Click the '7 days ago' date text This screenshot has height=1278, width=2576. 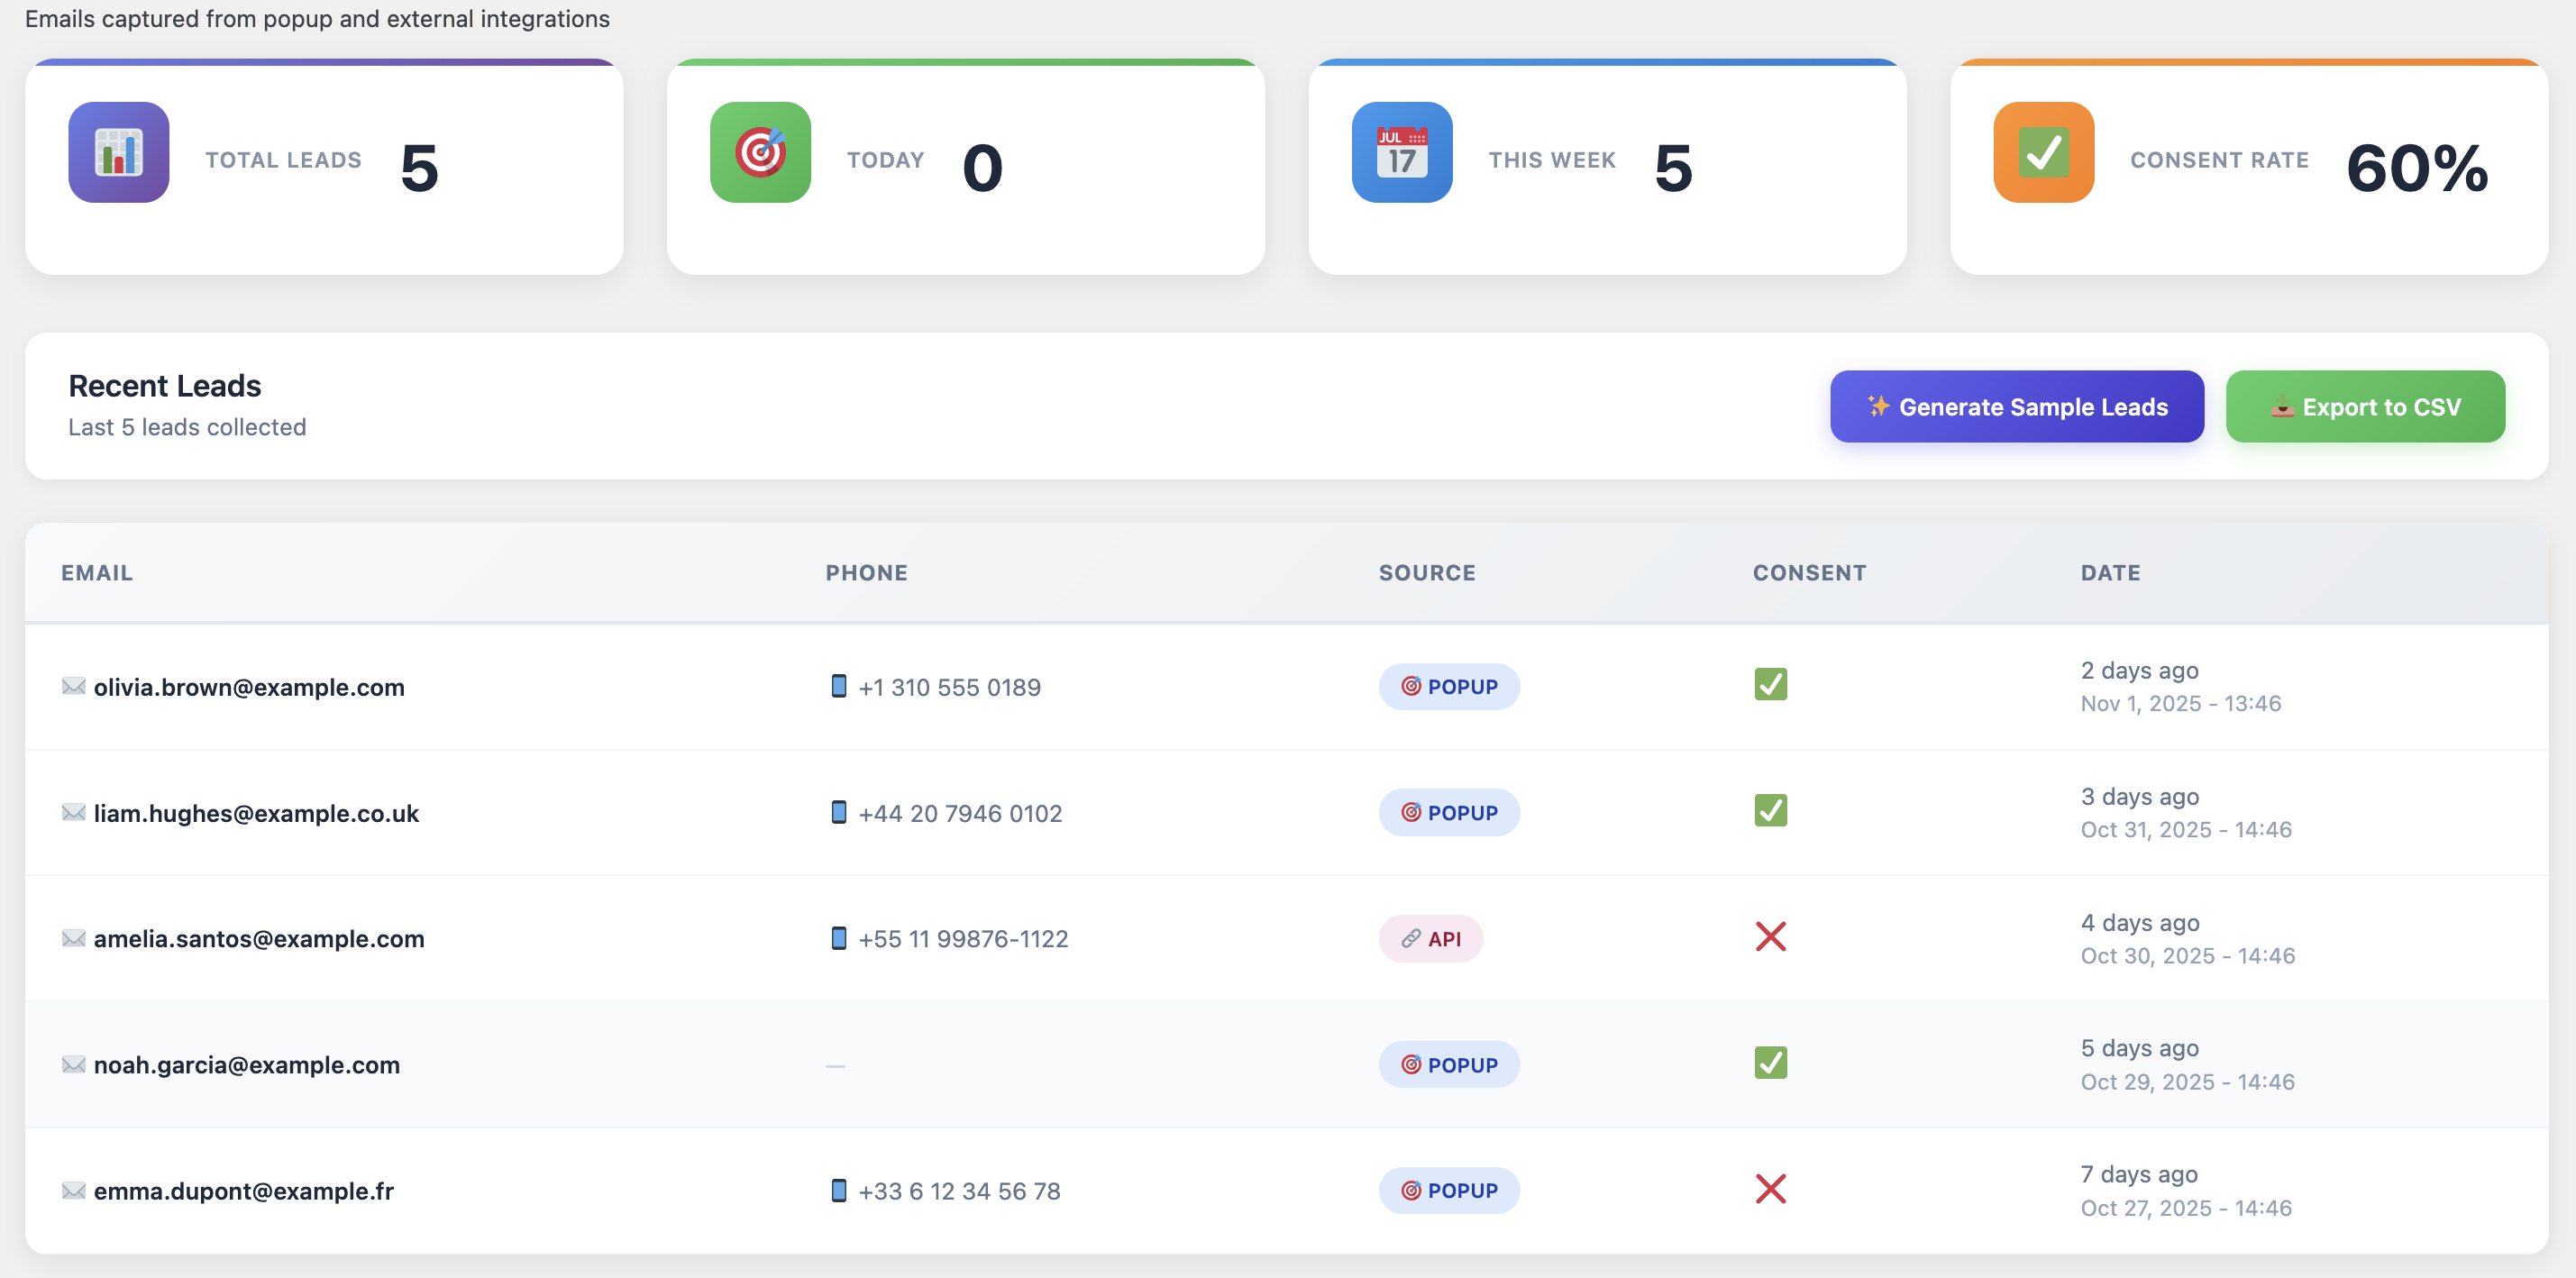tap(2139, 1174)
